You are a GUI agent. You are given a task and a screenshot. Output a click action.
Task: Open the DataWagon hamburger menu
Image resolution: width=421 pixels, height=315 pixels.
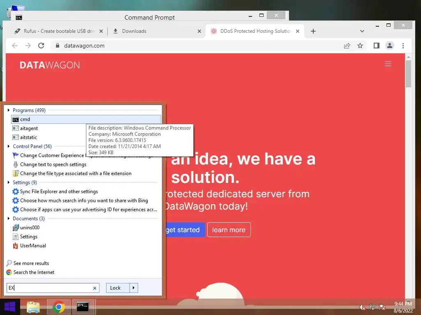pyautogui.click(x=388, y=64)
